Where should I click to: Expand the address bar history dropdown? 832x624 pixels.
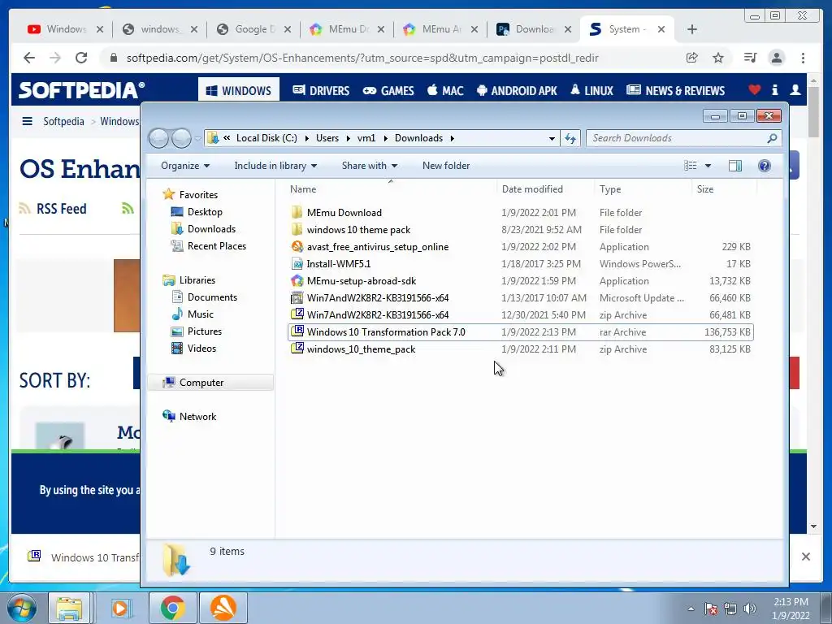[552, 138]
